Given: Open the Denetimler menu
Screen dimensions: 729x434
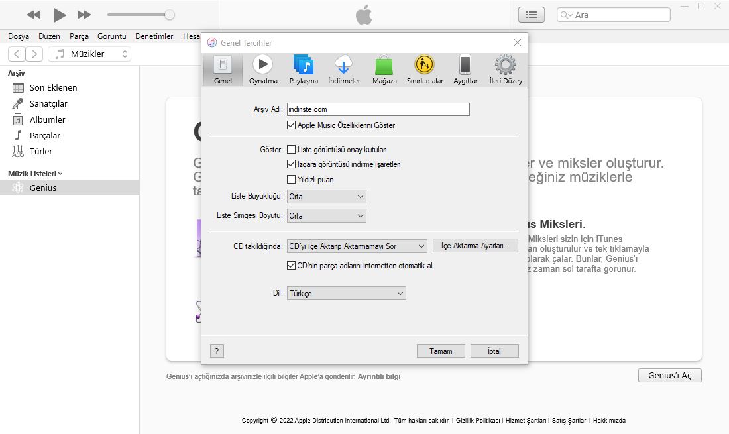Looking at the screenshot, I should point(154,36).
